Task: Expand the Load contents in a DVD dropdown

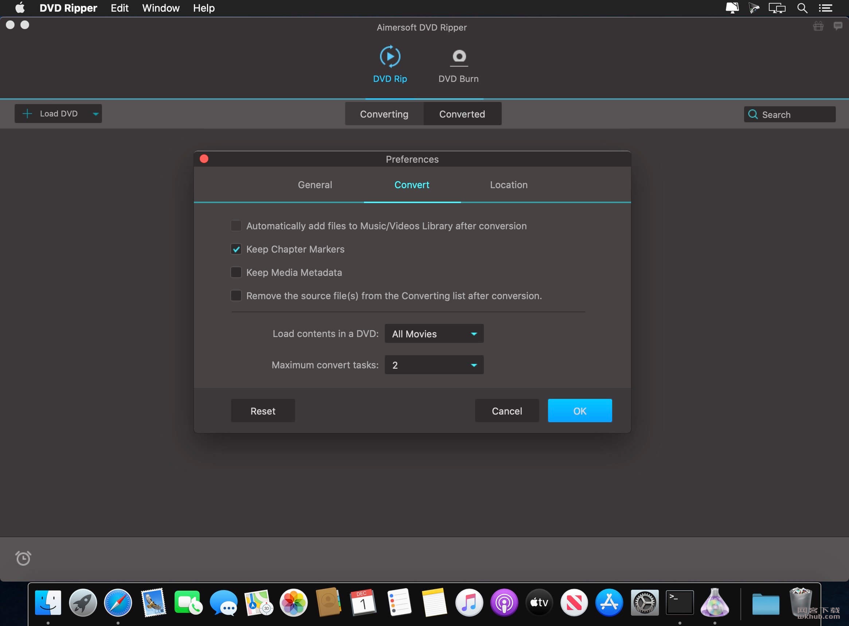Action: [434, 334]
